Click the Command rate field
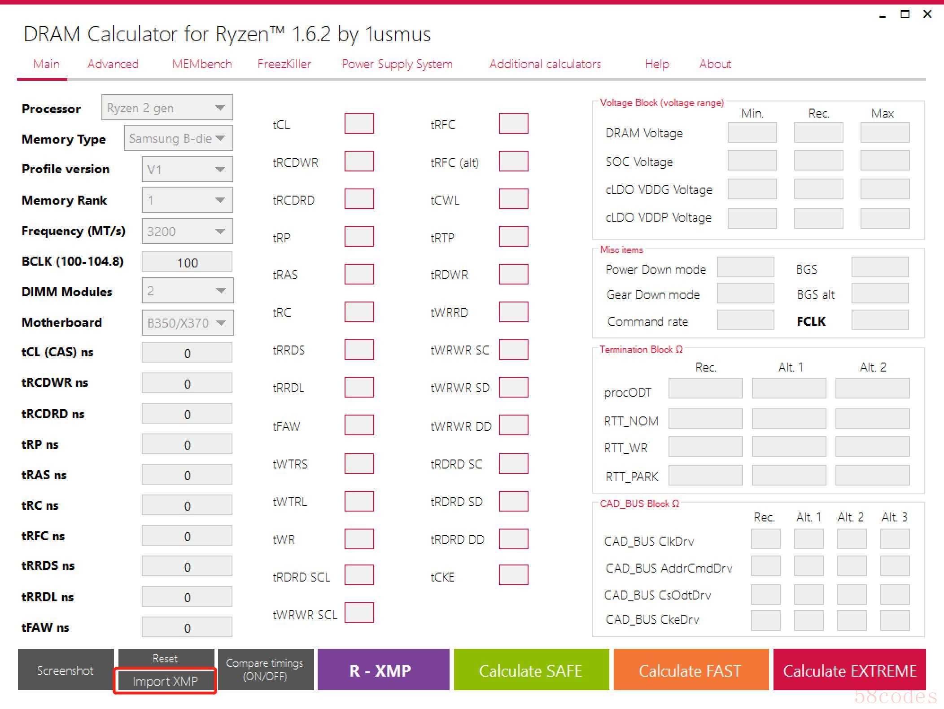The image size is (944, 709). [745, 320]
